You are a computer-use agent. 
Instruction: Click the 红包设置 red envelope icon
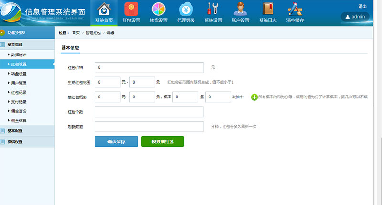[131, 10]
